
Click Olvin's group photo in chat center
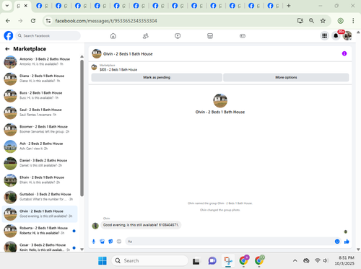[x=220, y=100]
